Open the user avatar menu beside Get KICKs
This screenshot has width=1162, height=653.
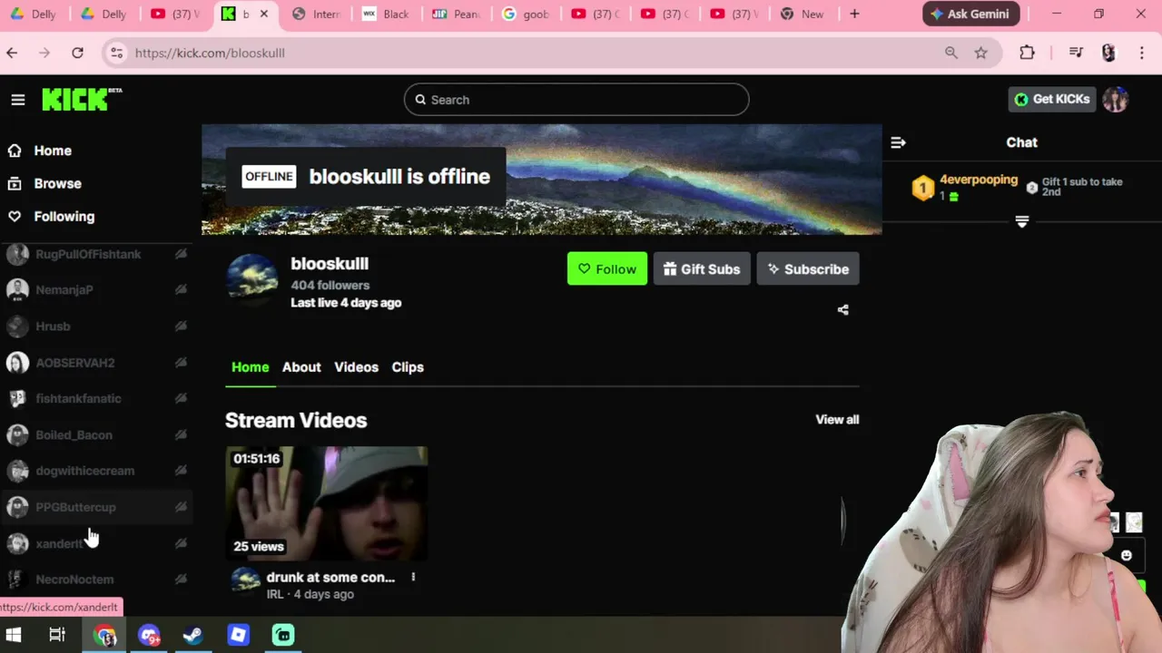[x=1116, y=100]
